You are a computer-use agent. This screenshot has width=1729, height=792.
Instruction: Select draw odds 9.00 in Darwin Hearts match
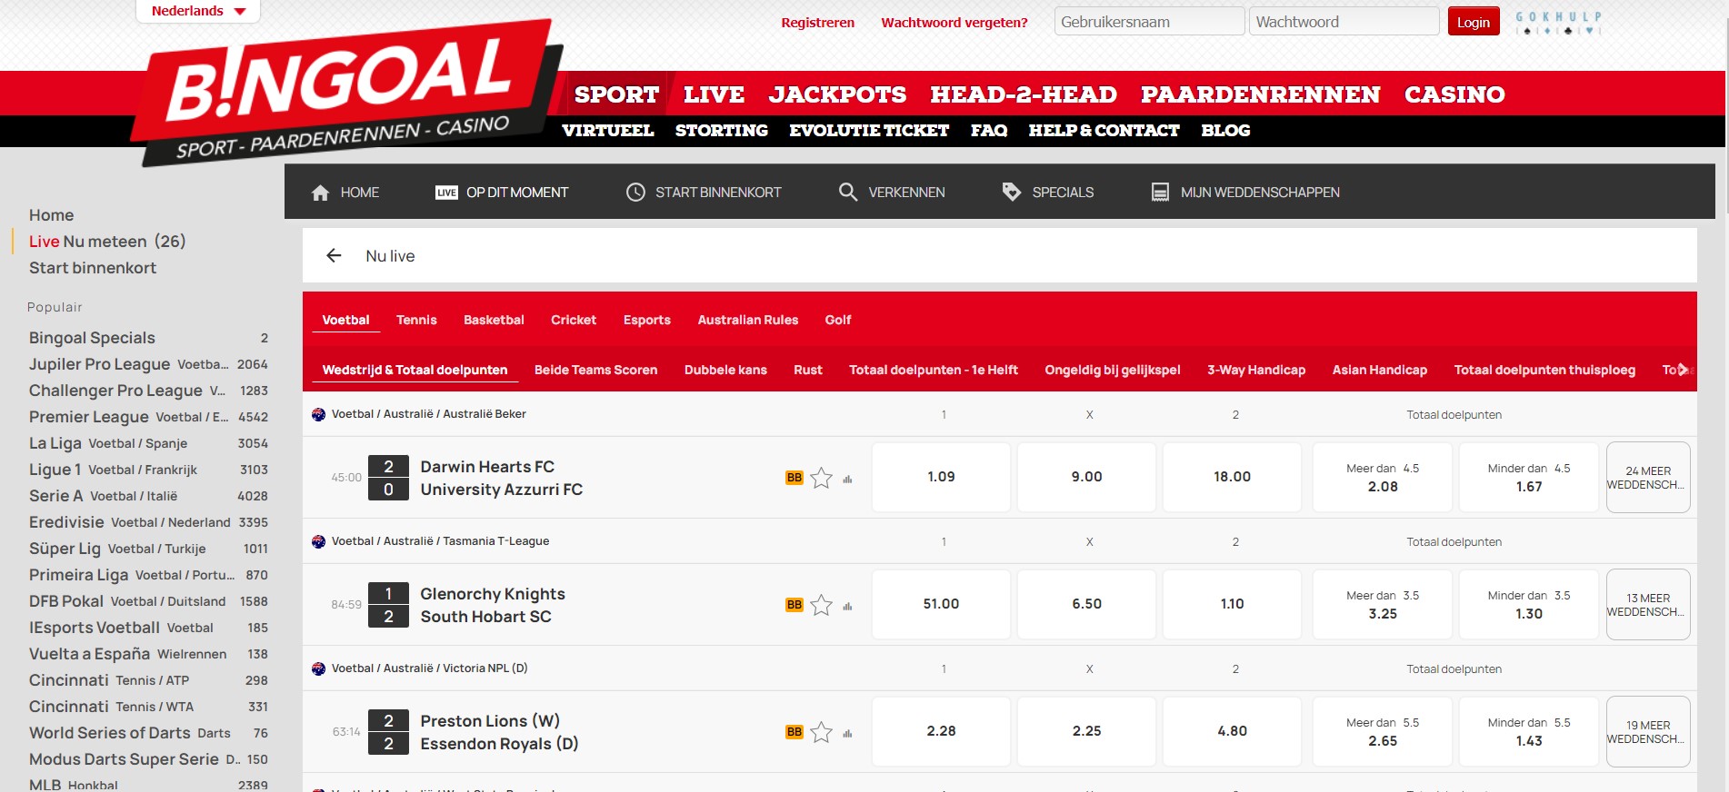coord(1086,477)
